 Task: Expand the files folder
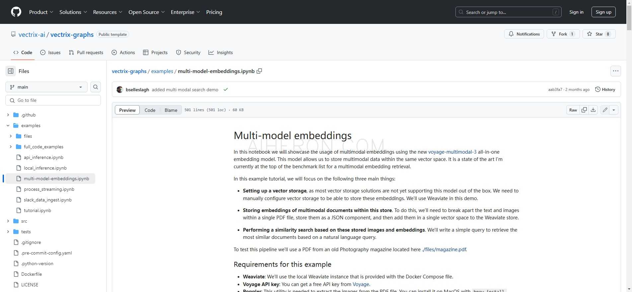coord(11,136)
